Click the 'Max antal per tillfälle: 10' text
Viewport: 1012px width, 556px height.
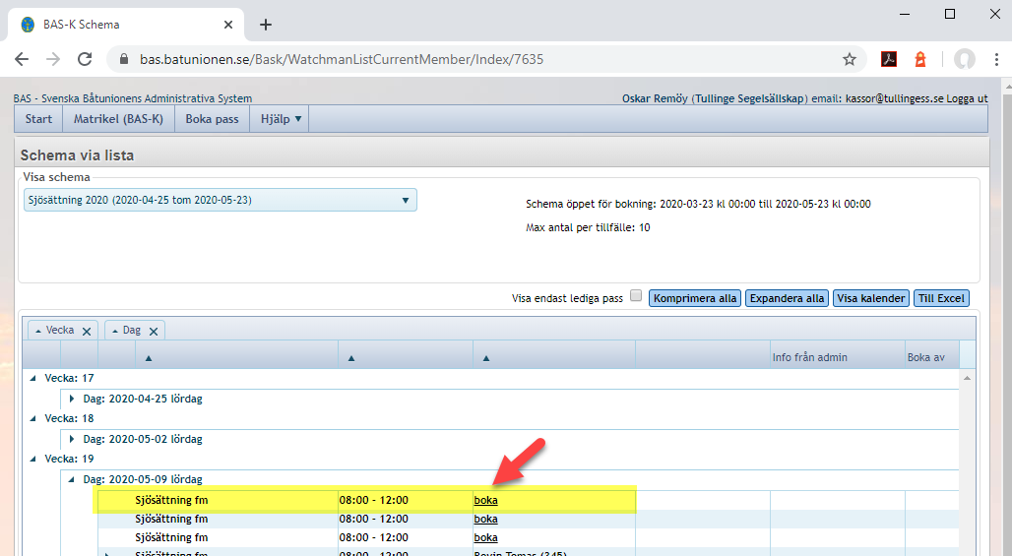tap(588, 227)
